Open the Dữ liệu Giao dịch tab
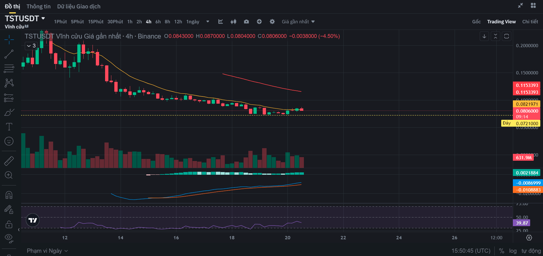 [x=79, y=6]
